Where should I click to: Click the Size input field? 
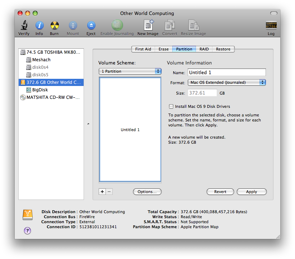202,93
